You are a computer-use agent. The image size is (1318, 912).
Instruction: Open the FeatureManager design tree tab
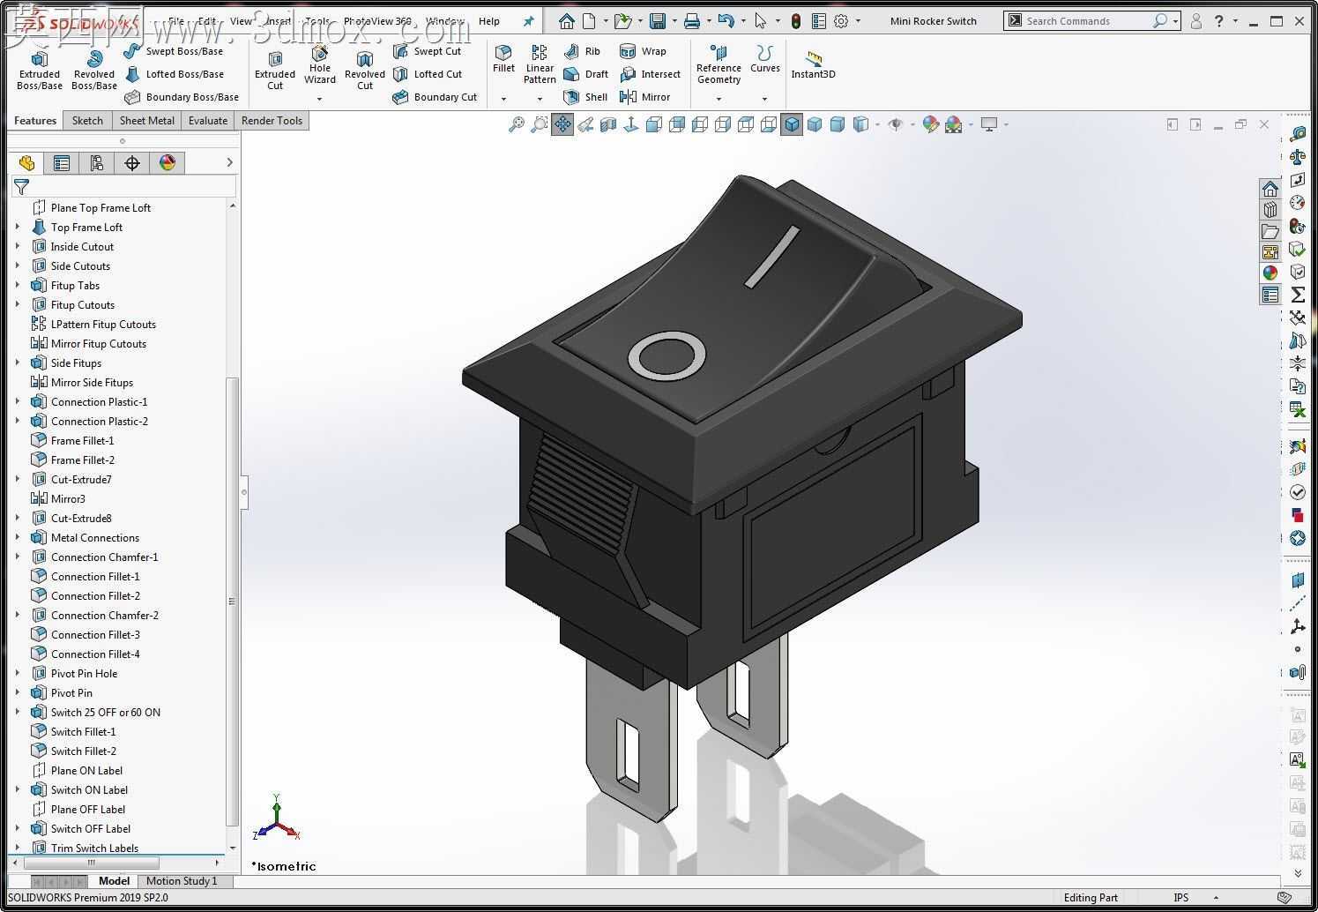click(x=26, y=162)
